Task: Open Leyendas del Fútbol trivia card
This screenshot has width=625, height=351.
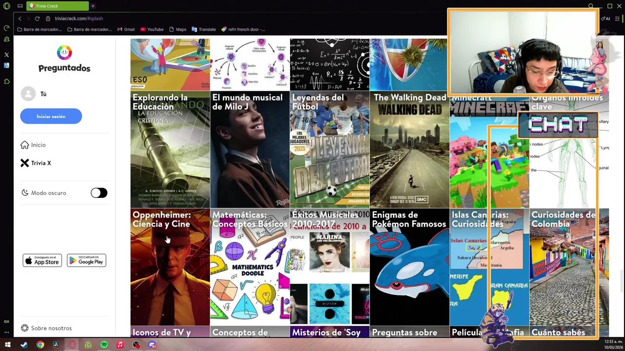Action: [330, 150]
